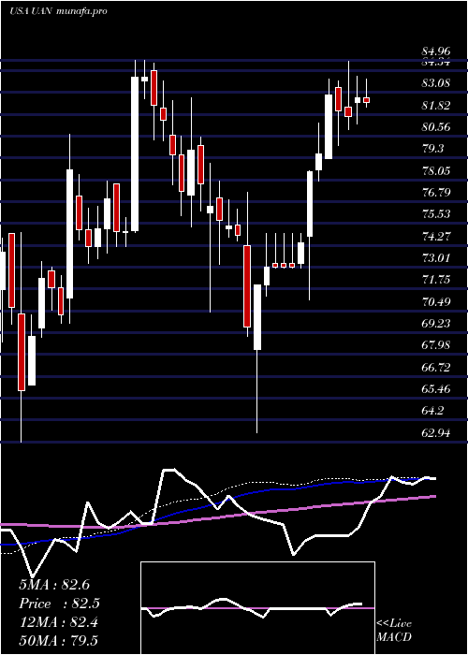468x655 pixels.
Task: Select the 74.27 price axis label
Action: 436,236
